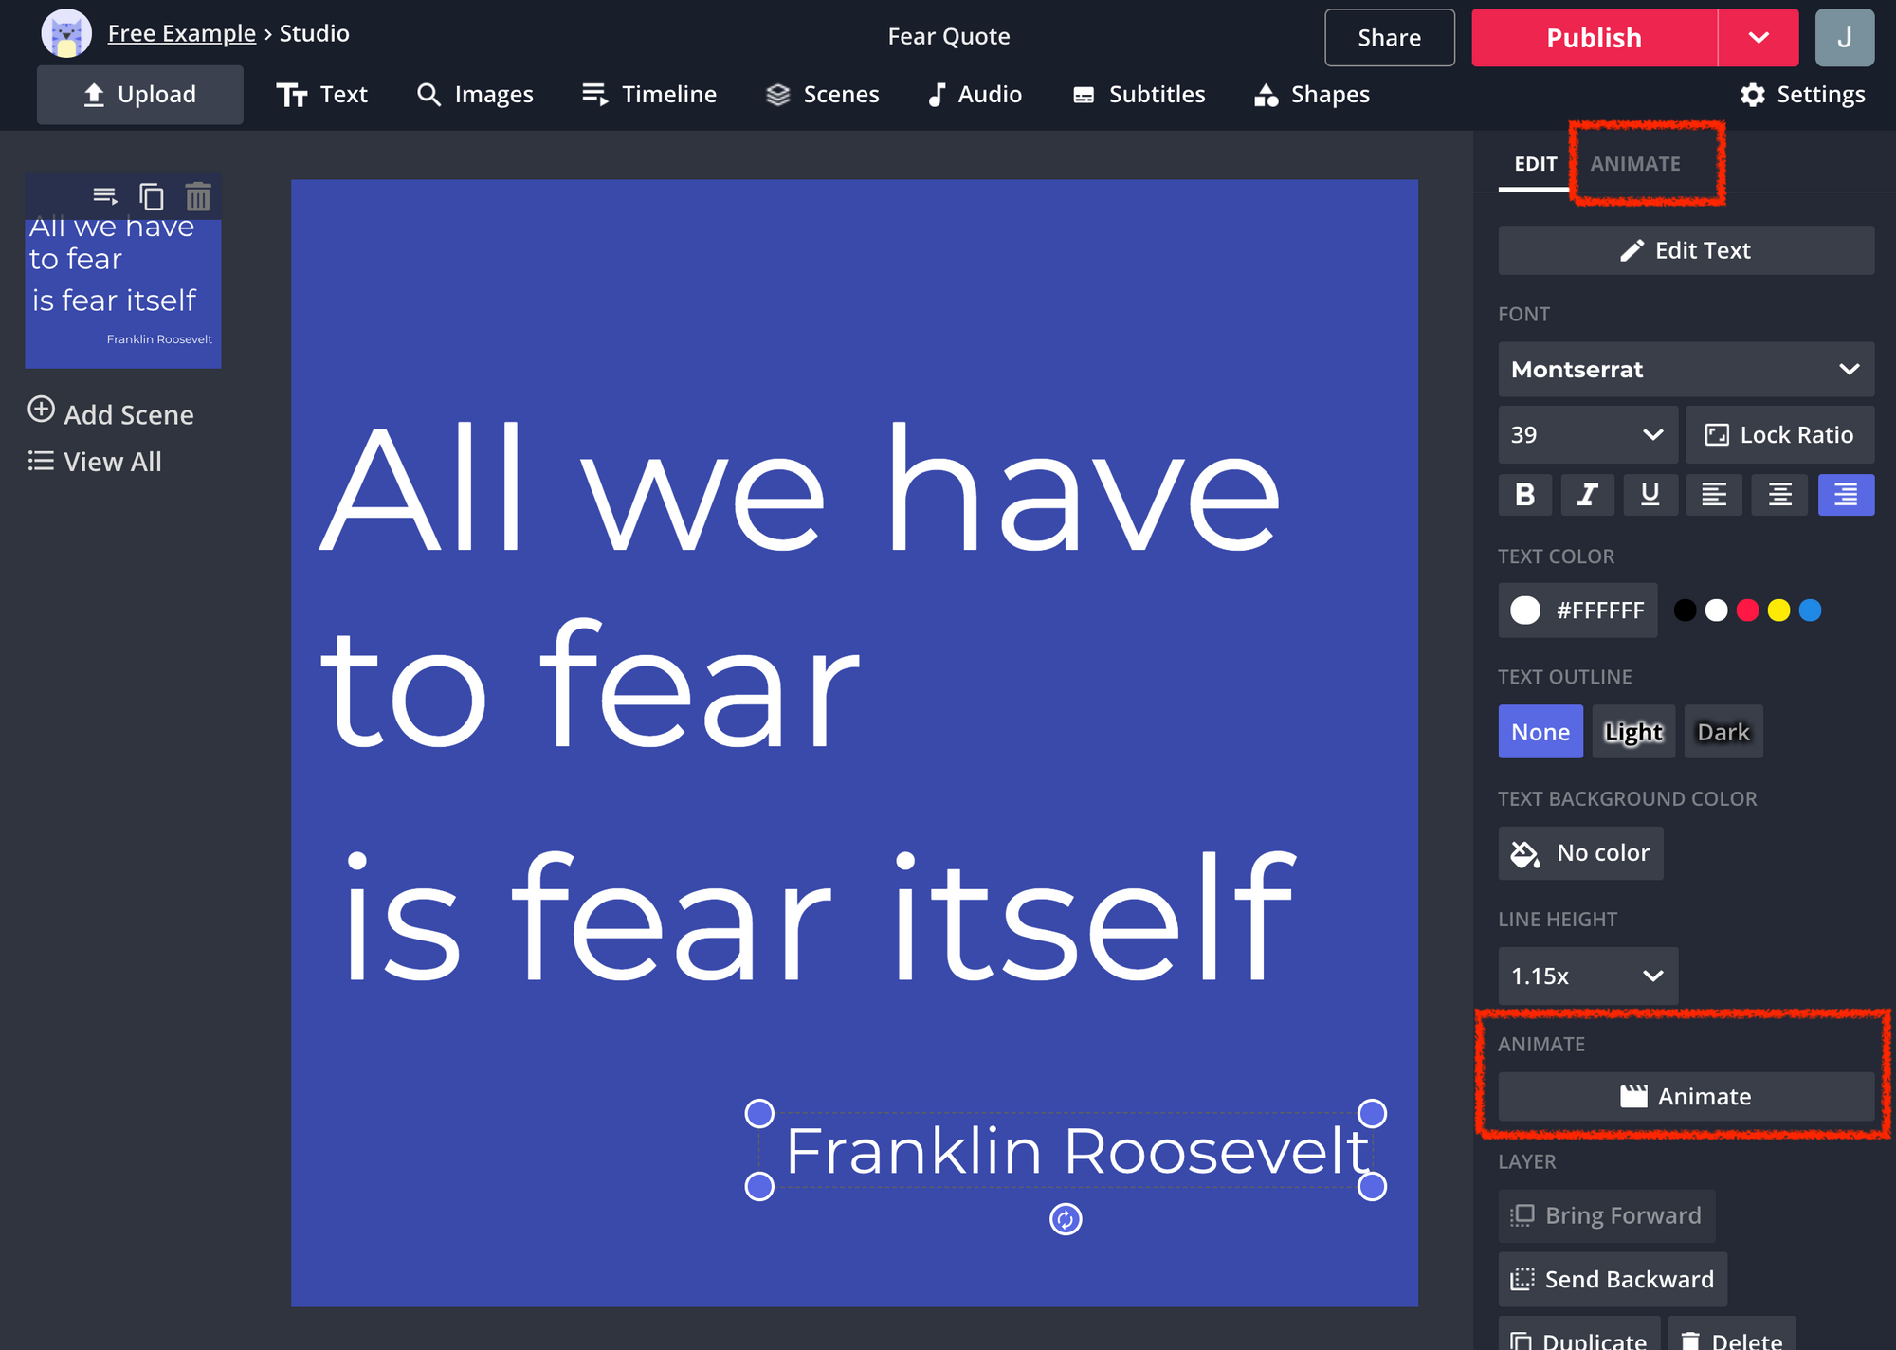This screenshot has height=1350, width=1896.
Task: Open the line height 1.15x dropdown
Action: click(1587, 976)
